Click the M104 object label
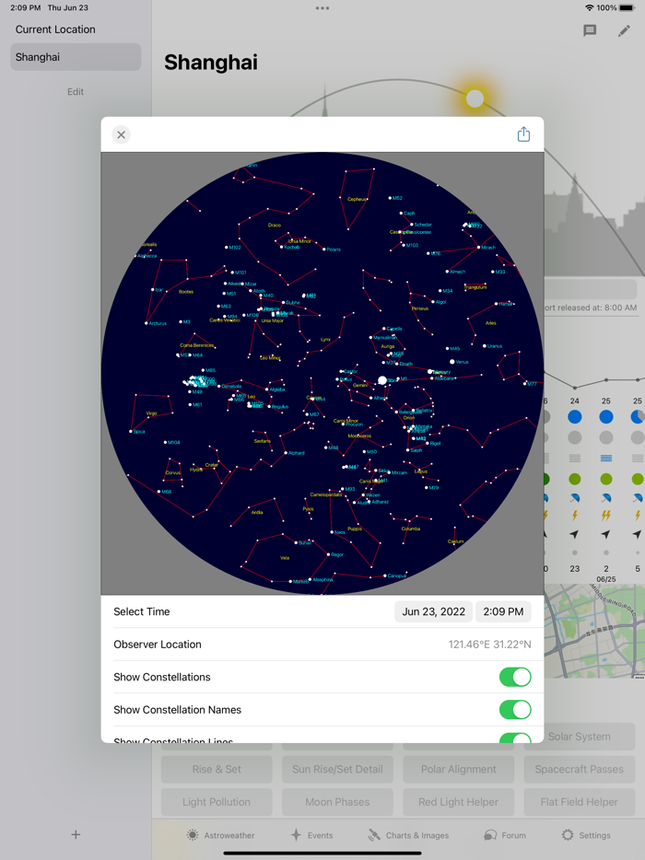The image size is (645, 860). 173,442
